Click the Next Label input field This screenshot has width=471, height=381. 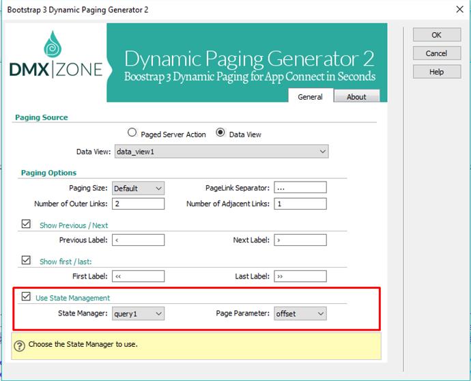tap(300, 240)
